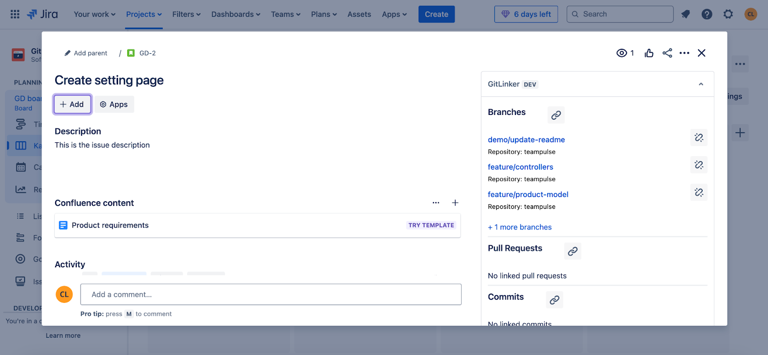The image size is (768, 355).
Task: Click the link icon beside Pull Requests
Action: pyautogui.click(x=572, y=251)
